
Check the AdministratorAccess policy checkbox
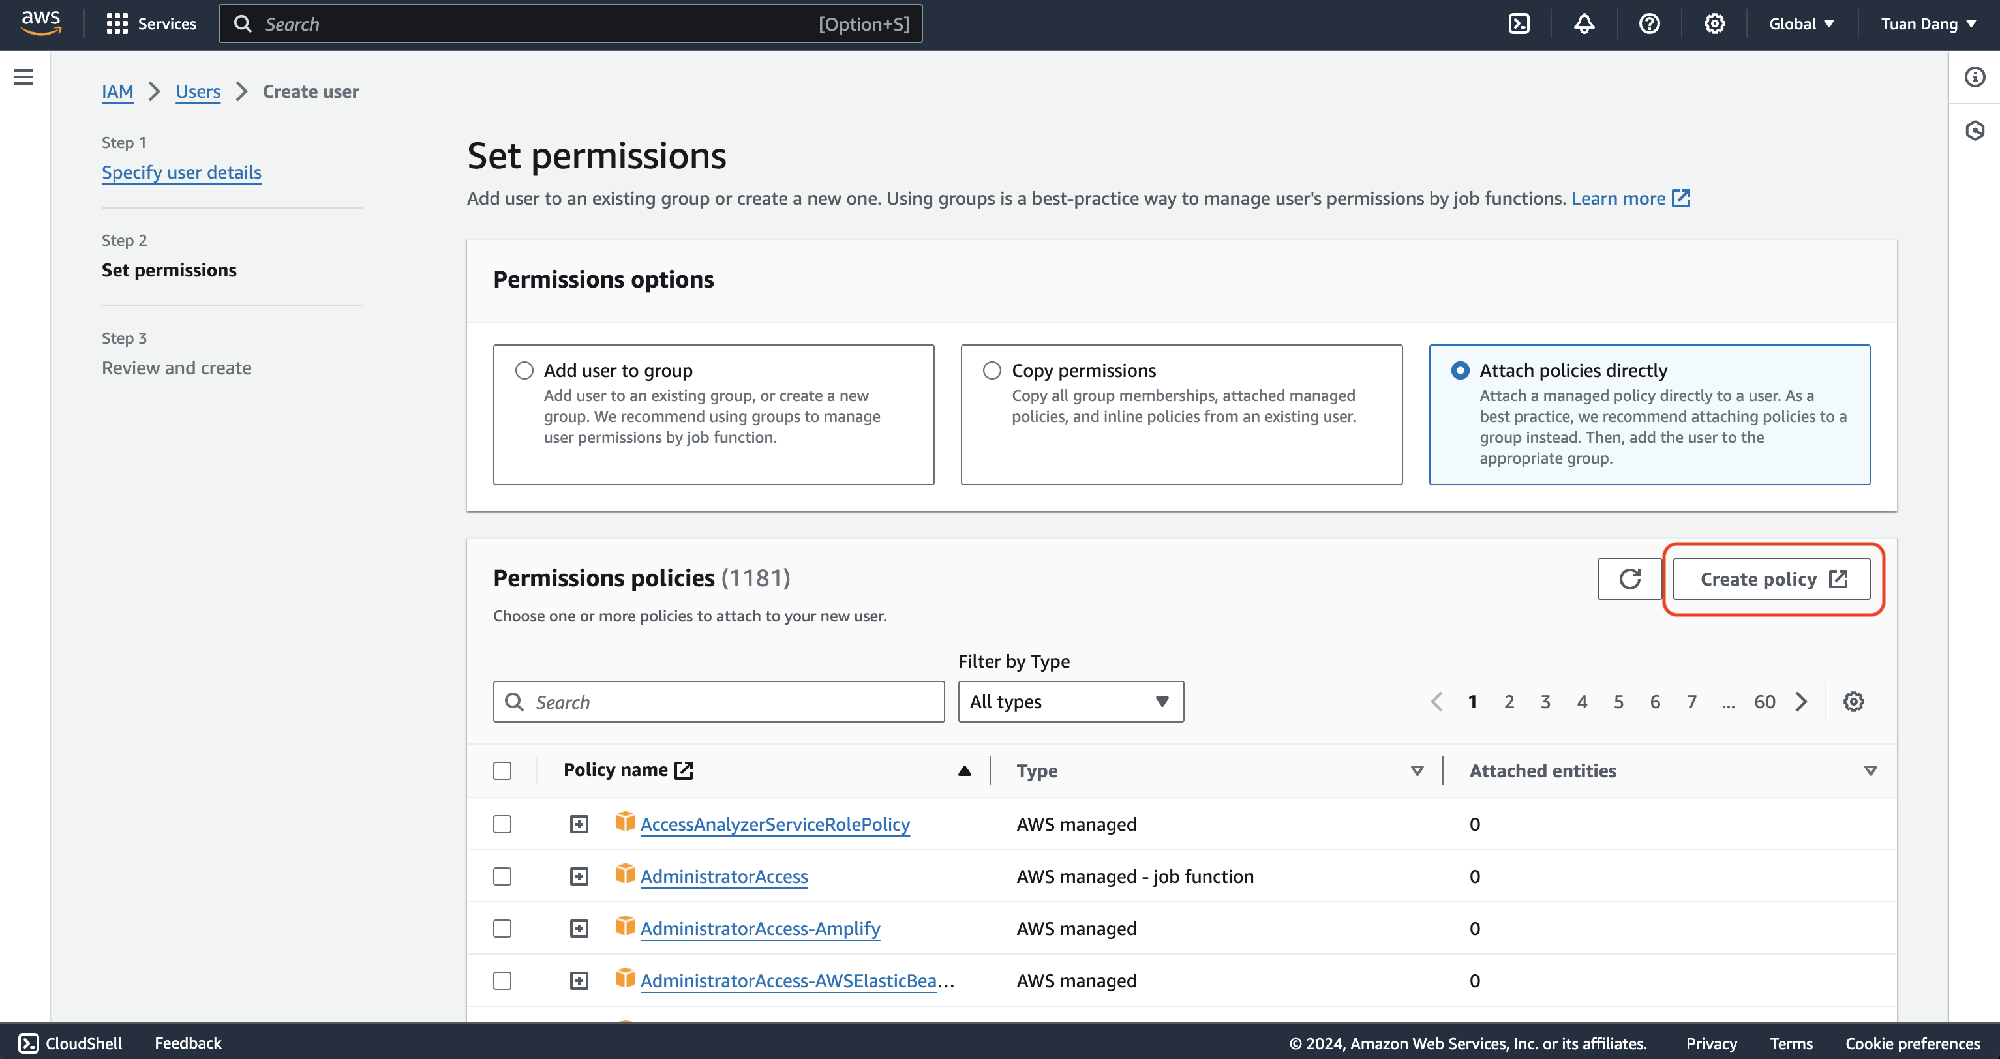pyautogui.click(x=502, y=876)
